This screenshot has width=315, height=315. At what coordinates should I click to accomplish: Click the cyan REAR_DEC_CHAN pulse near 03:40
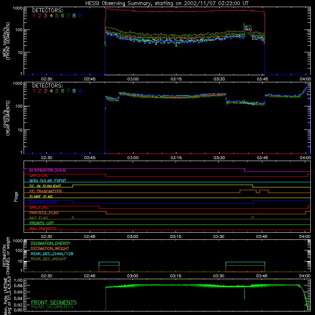(245, 262)
